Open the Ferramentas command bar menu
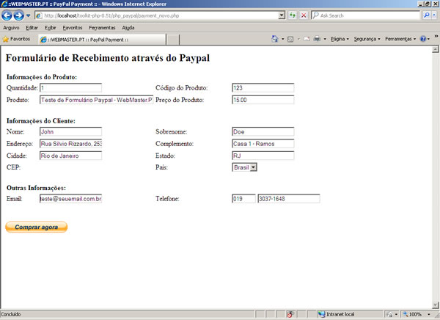 [x=400, y=39]
